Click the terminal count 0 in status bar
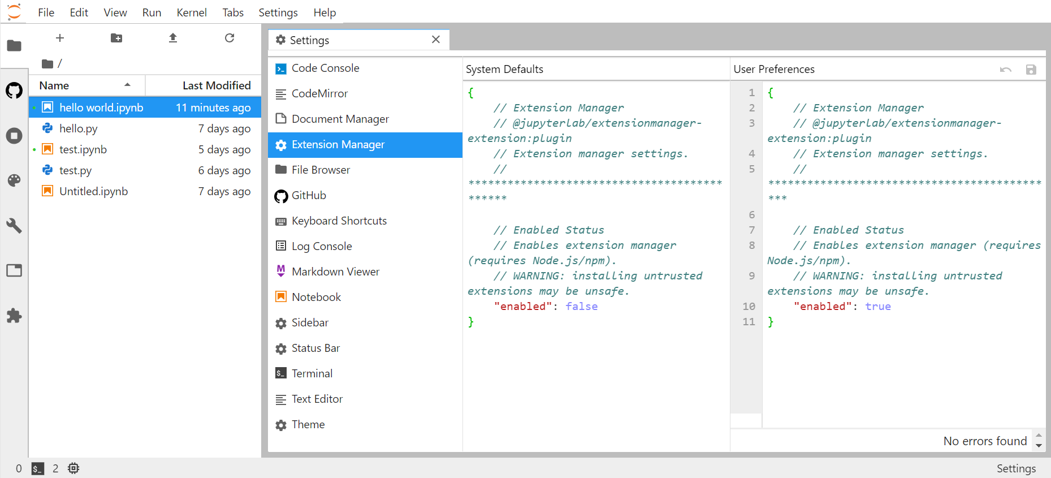Image resolution: width=1051 pixels, height=478 pixels. point(19,468)
